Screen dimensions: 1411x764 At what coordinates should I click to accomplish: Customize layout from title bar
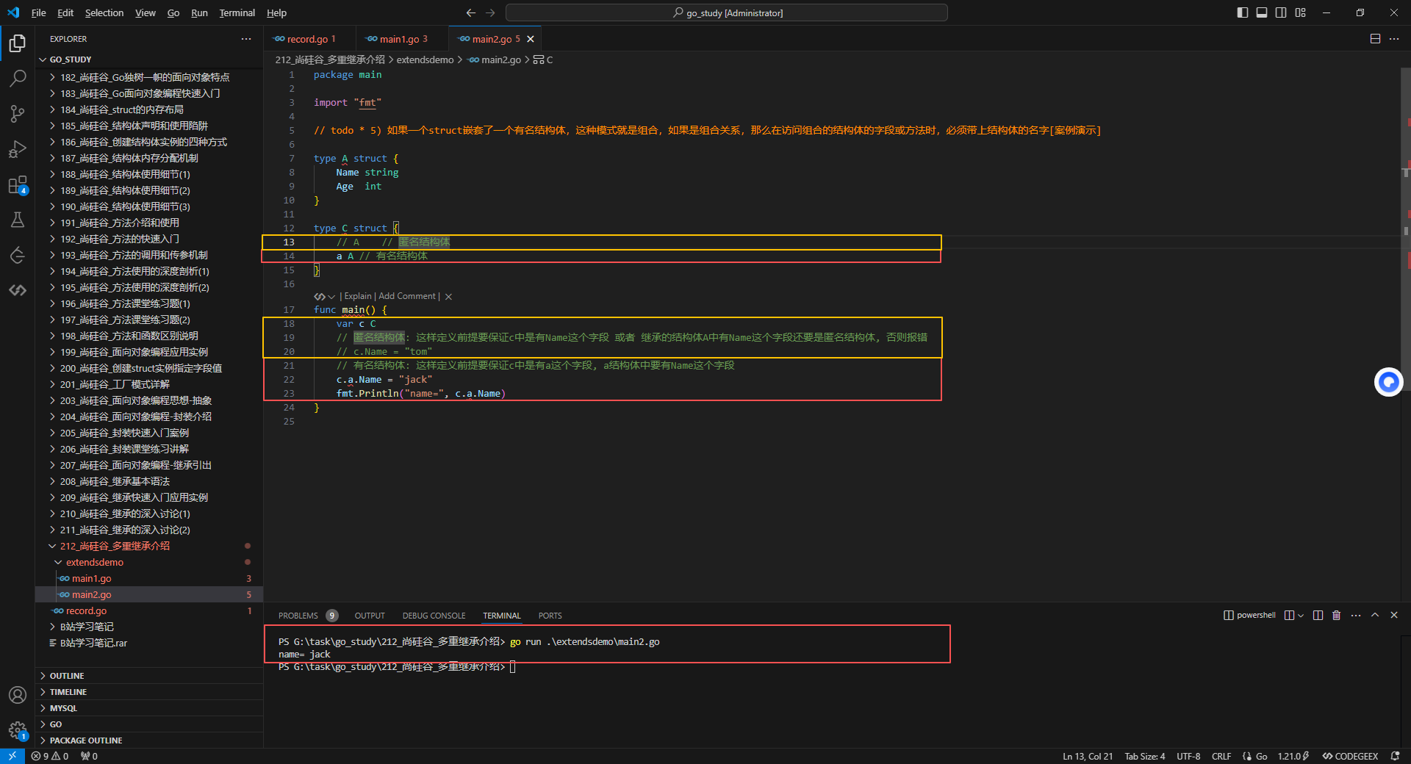[1300, 12]
